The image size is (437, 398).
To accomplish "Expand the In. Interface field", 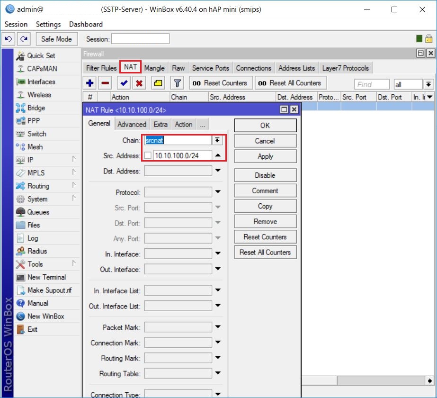I will click(x=218, y=253).
